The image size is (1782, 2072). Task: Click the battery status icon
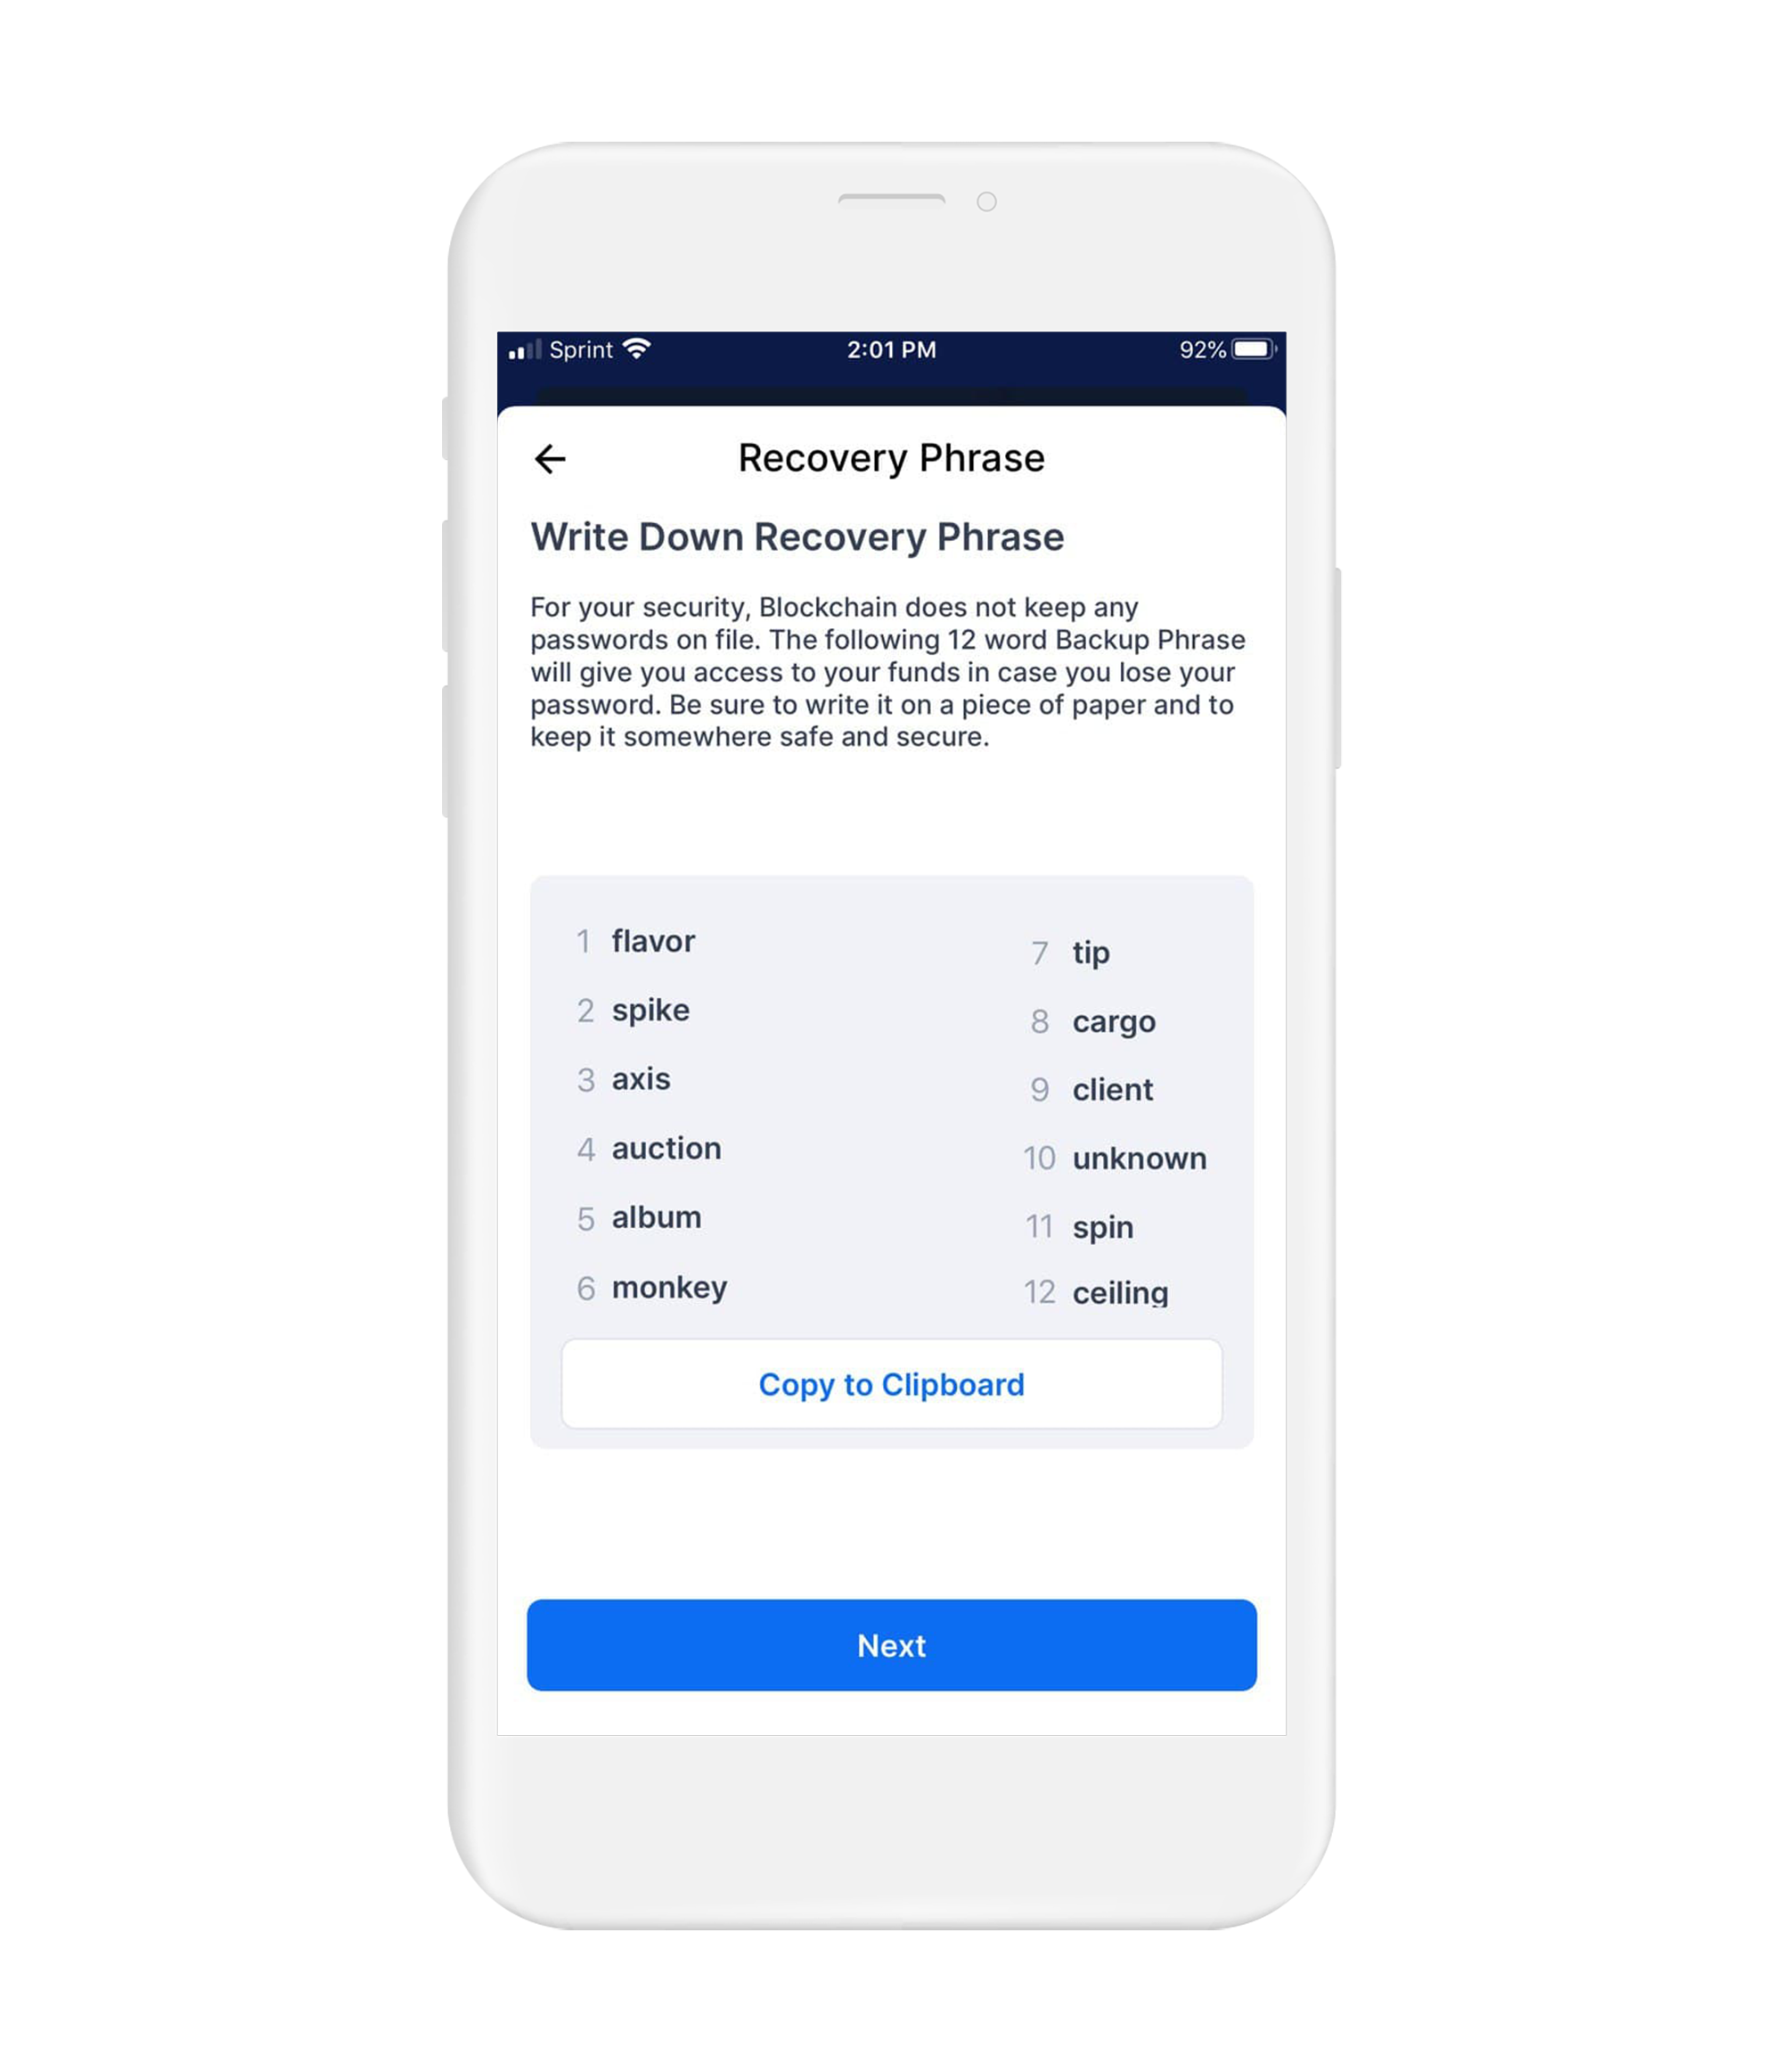coord(1250,348)
